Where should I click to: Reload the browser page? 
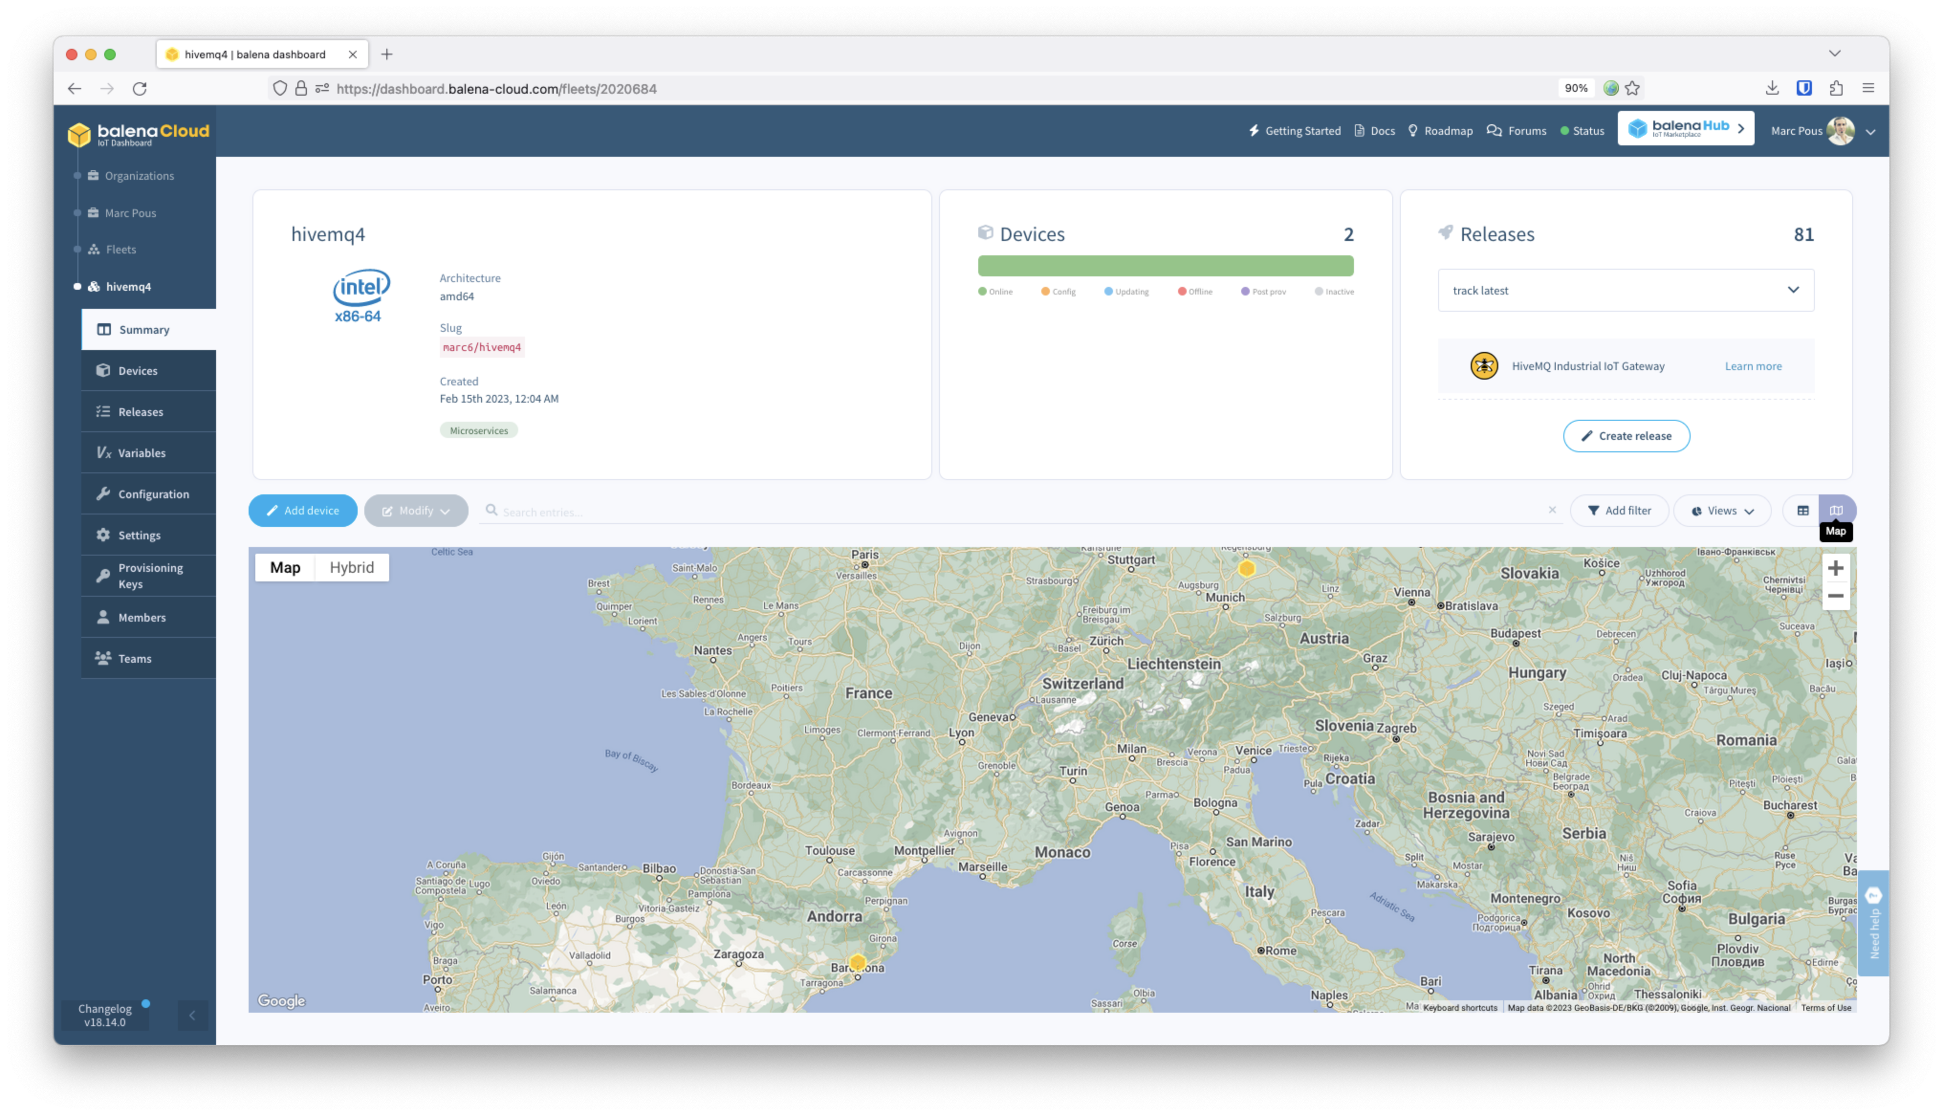[x=140, y=88]
